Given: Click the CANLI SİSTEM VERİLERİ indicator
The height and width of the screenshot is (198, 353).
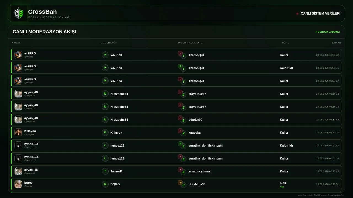Looking at the screenshot, I should click(x=318, y=13).
